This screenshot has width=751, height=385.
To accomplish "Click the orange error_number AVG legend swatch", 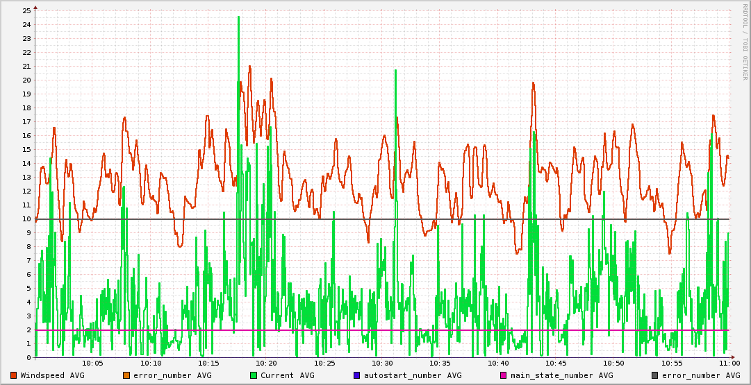I will (126, 375).
